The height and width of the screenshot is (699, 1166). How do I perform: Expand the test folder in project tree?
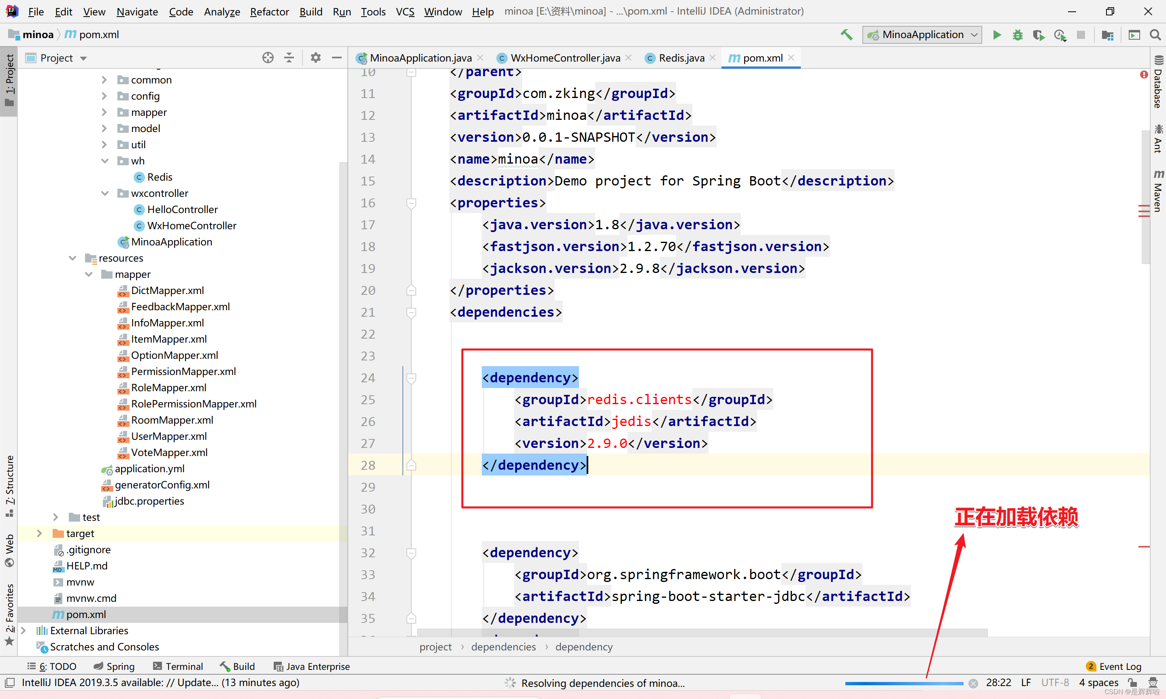coord(55,517)
